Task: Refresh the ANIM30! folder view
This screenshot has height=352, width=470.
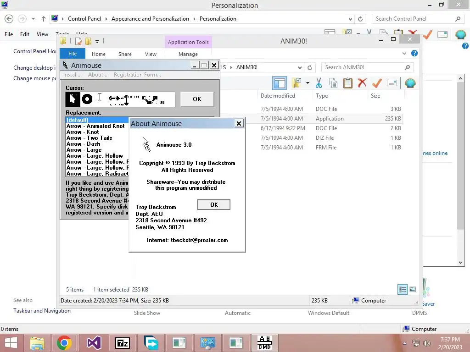Action: (310, 67)
